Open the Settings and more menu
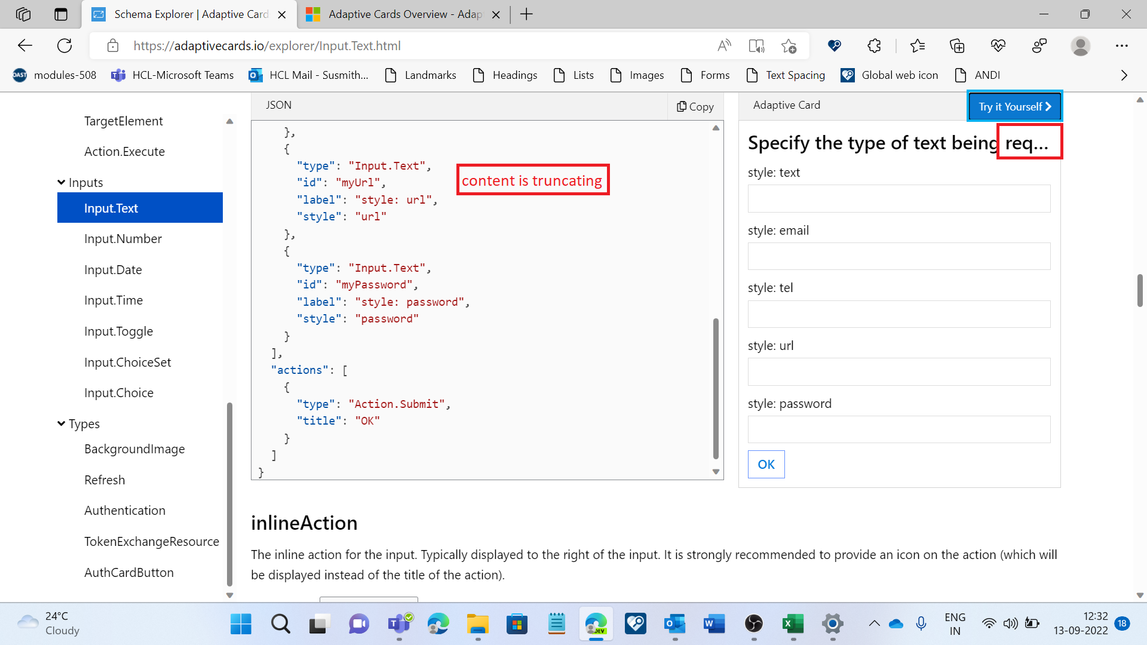The width and height of the screenshot is (1147, 645). point(1122,45)
